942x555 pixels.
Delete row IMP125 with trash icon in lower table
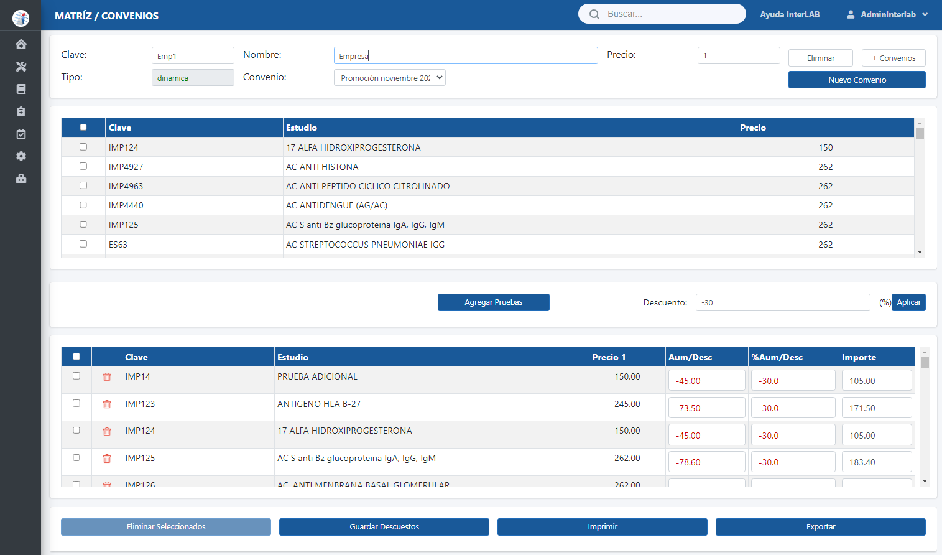click(x=107, y=459)
